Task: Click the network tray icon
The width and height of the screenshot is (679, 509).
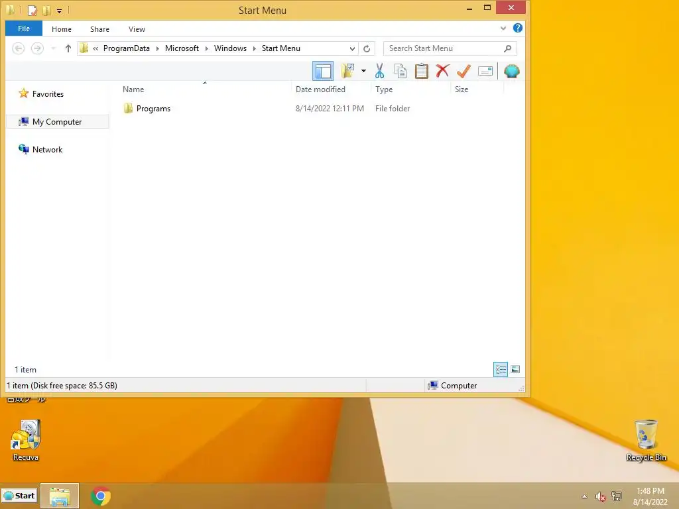Action: pyautogui.click(x=616, y=496)
